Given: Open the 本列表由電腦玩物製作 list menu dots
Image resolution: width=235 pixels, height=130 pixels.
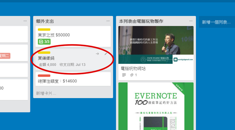Looking at the screenshot, I should coord(191,21).
